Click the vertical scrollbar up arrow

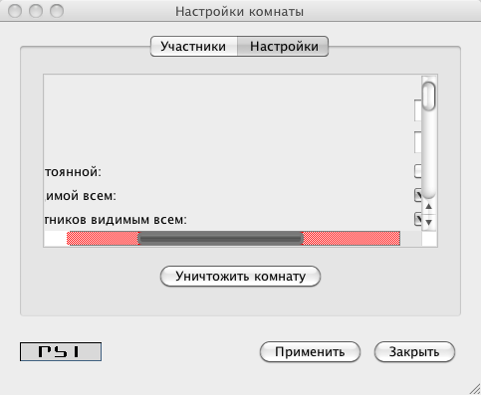pyautogui.click(x=428, y=206)
